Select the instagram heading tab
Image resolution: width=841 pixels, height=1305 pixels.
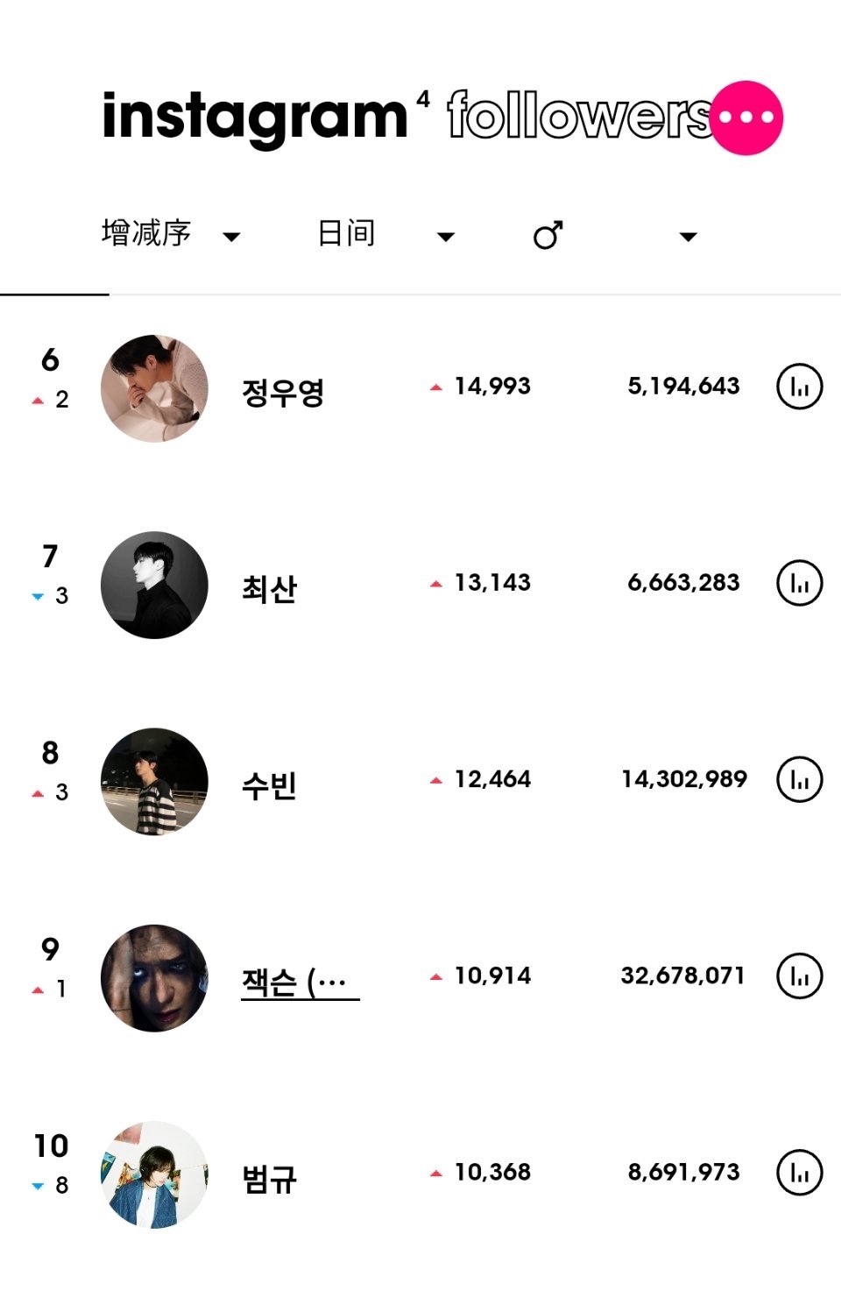coord(255,117)
